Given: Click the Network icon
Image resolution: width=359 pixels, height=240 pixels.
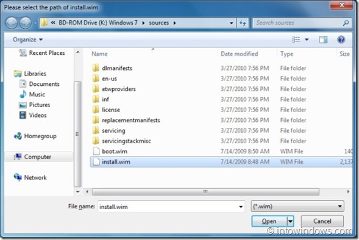Looking at the screenshot, I should (18, 177).
